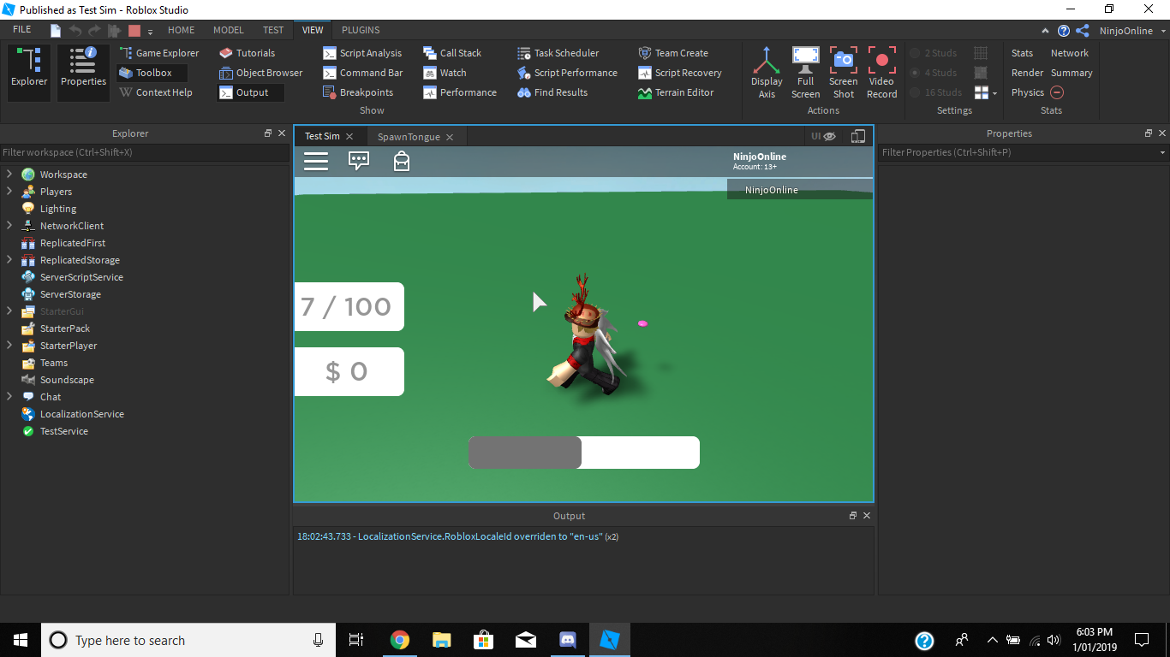Open the Terrain Editor
Screen dimensions: 1170x657
(x=683, y=92)
